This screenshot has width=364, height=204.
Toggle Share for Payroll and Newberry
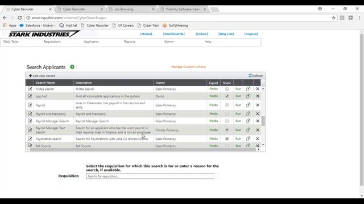click(x=227, y=114)
